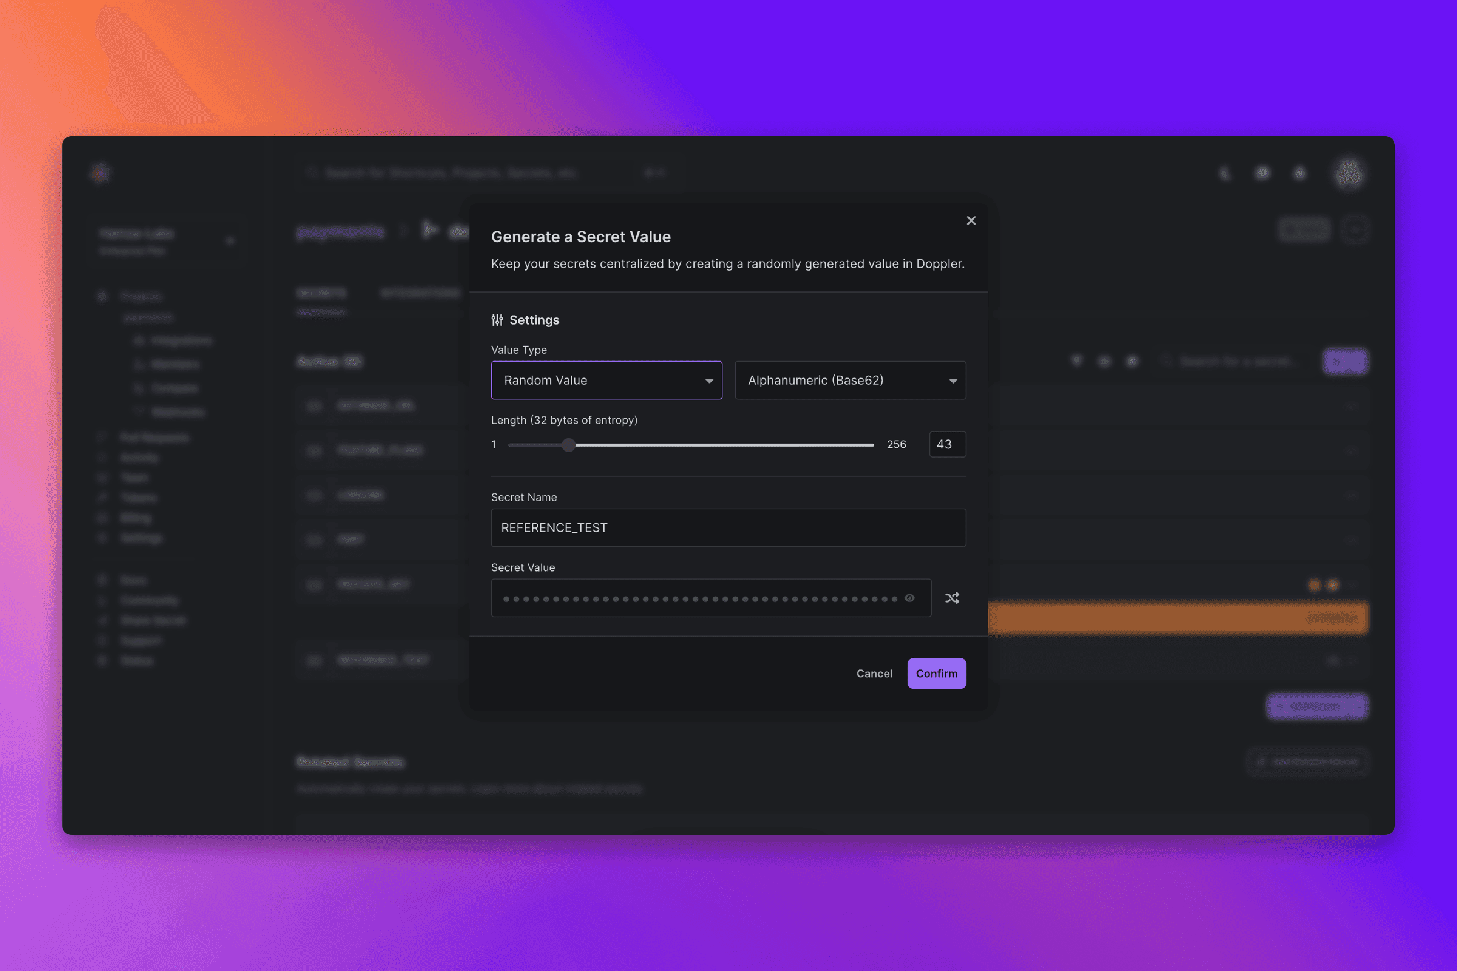
Task: Switch to the Integrations tab beside Secrets
Action: (x=420, y=293)
